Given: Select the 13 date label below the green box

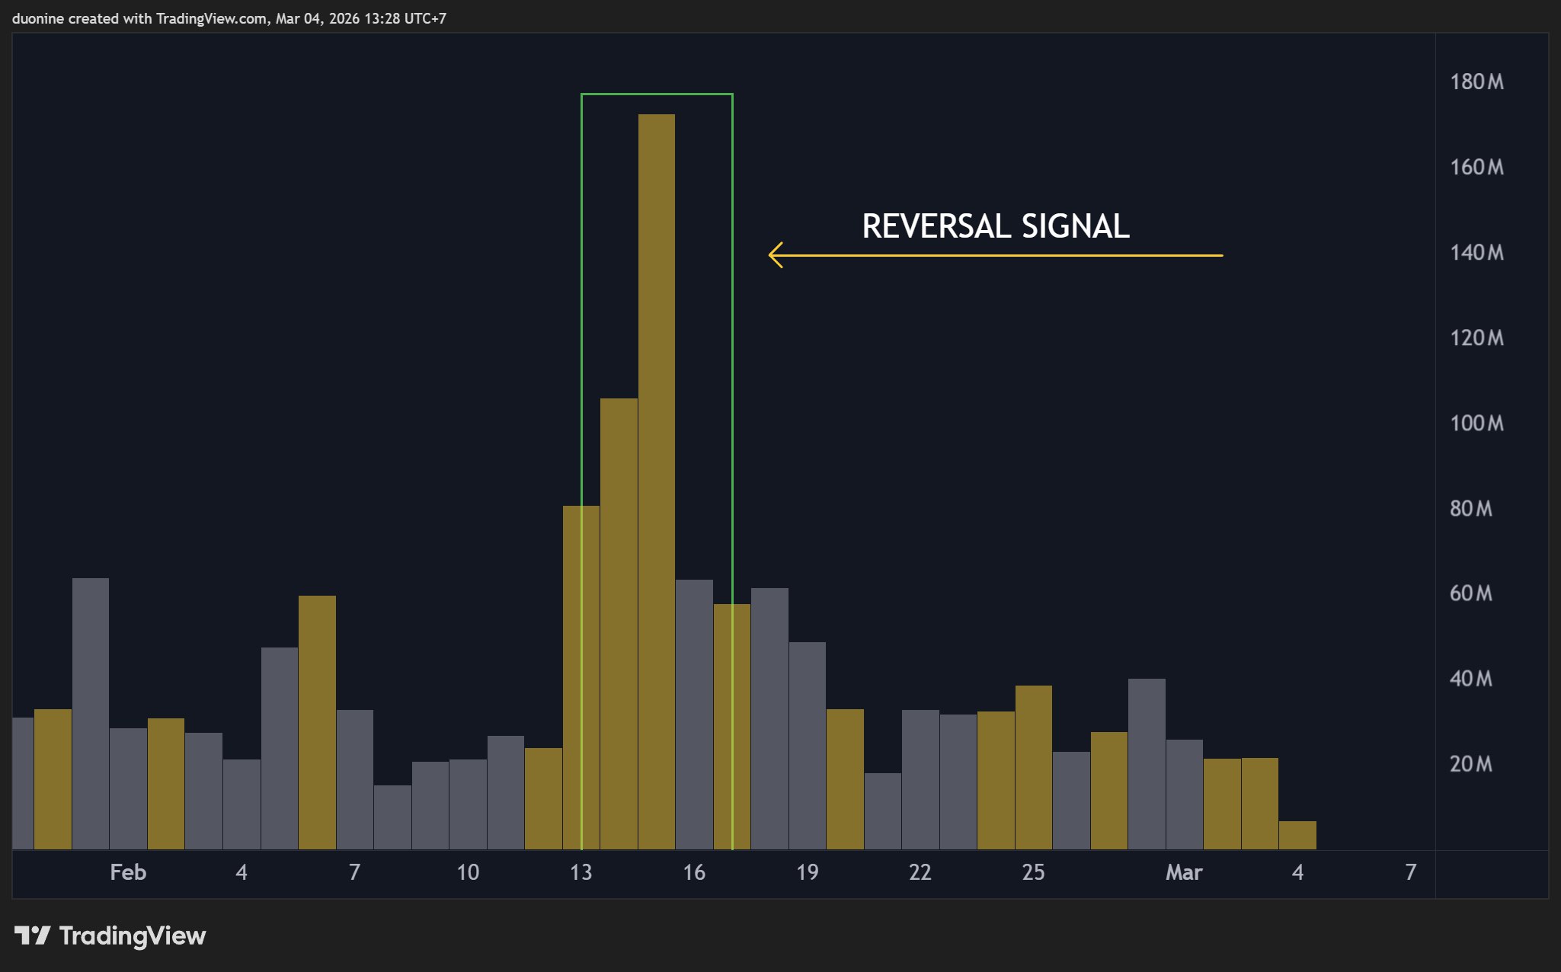Looking at the screenshot, I should 581,873.
